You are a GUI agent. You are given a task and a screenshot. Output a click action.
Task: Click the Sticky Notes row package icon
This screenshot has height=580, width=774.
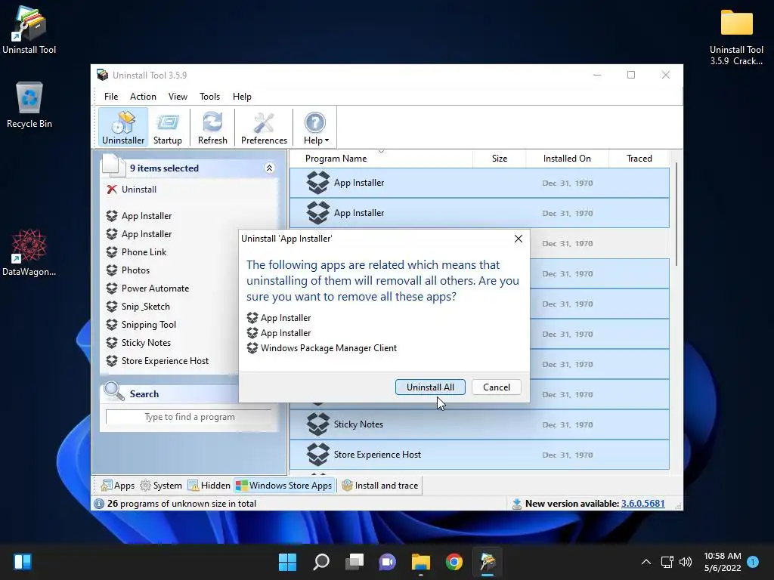(318, 424)
